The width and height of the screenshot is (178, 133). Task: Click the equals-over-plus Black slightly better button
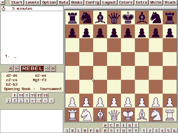tap(9, 101)
